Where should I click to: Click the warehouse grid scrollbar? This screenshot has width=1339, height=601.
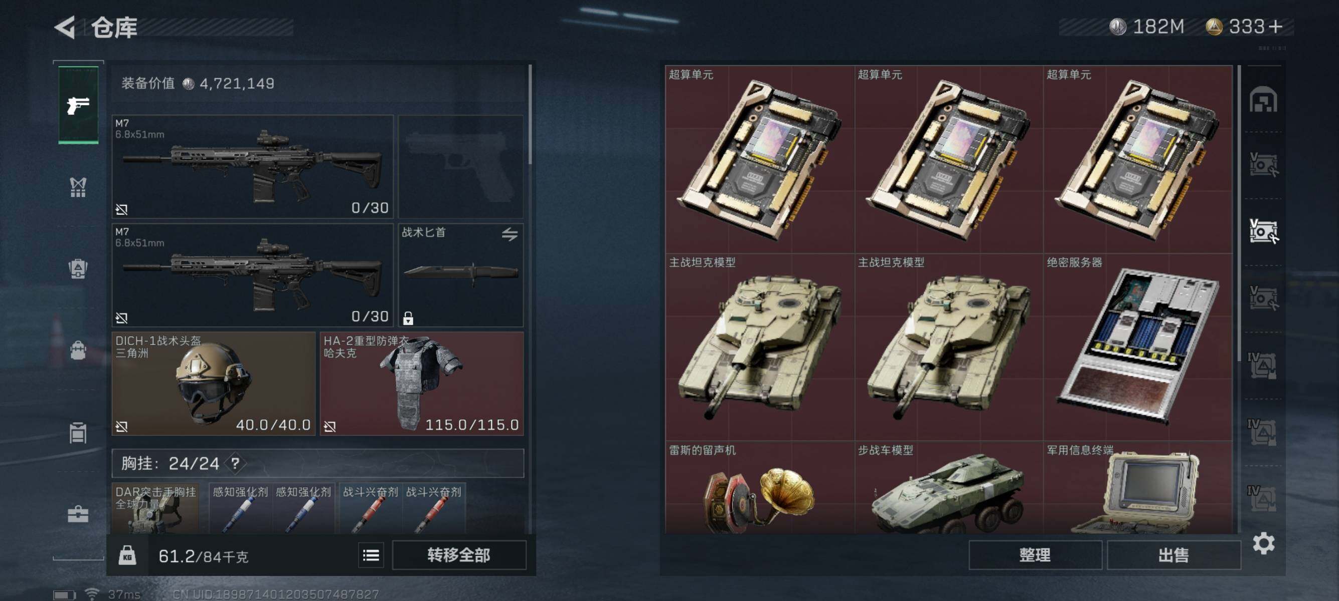point(1239,214)
